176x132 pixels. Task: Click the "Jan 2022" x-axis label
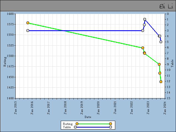pos(131,108)
